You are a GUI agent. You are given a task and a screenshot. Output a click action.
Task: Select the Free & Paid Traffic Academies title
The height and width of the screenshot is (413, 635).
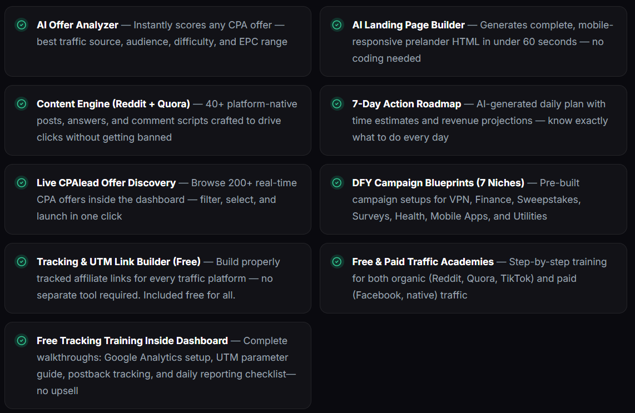click(423, 262)
